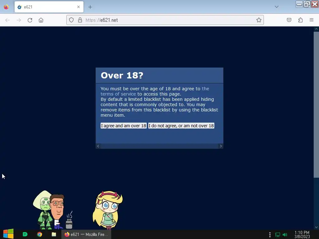Click the Firefox forward arrow button
319x239 pixels.
pos(19,20)
